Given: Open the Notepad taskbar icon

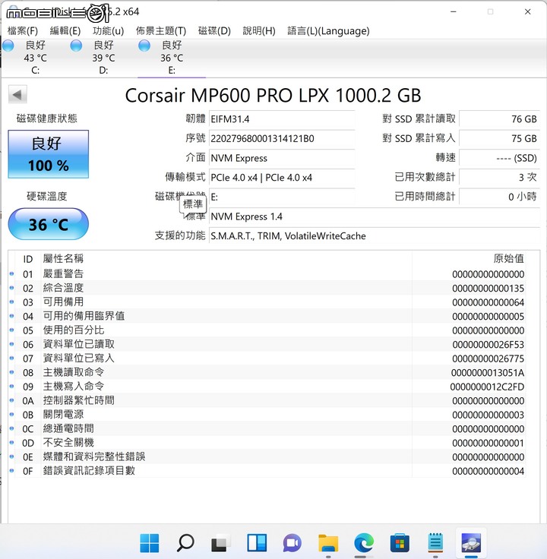Looking at the screenshot, I should tap(435, 542).
